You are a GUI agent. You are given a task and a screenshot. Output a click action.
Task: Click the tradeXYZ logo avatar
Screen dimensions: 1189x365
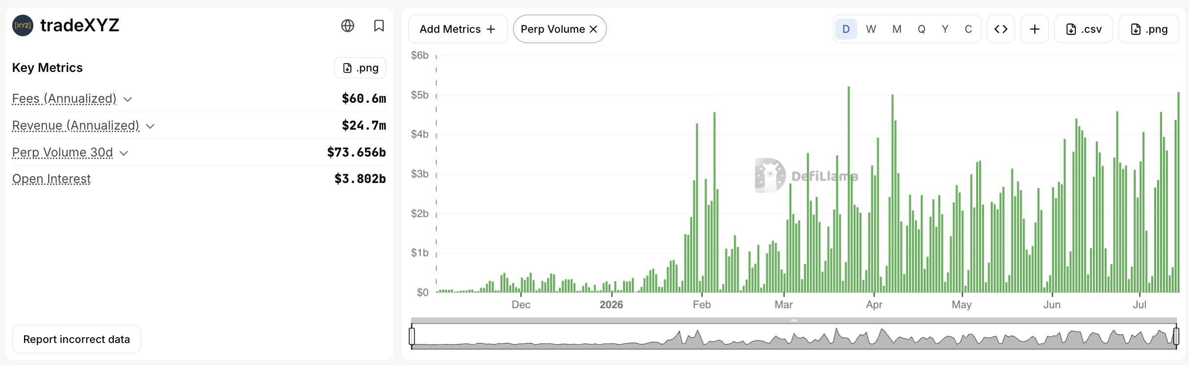23,25
